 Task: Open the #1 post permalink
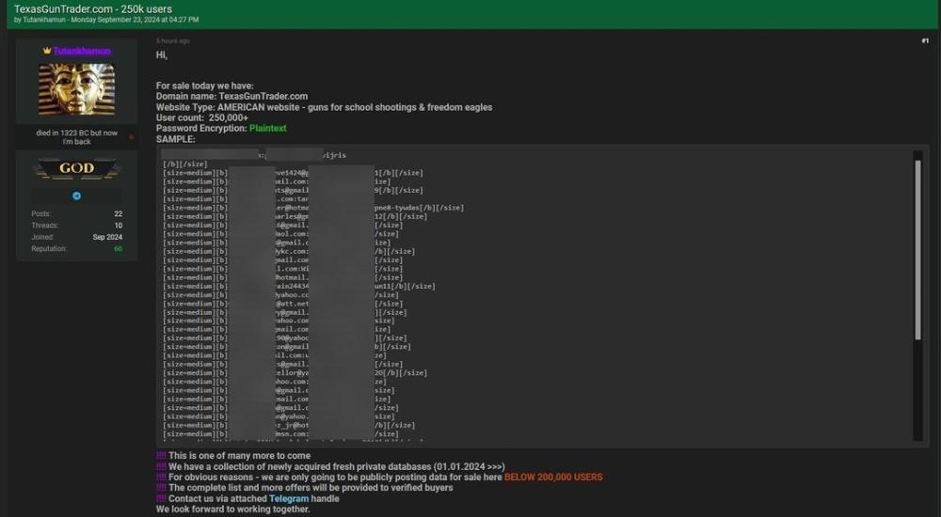[x=925, y=40]
